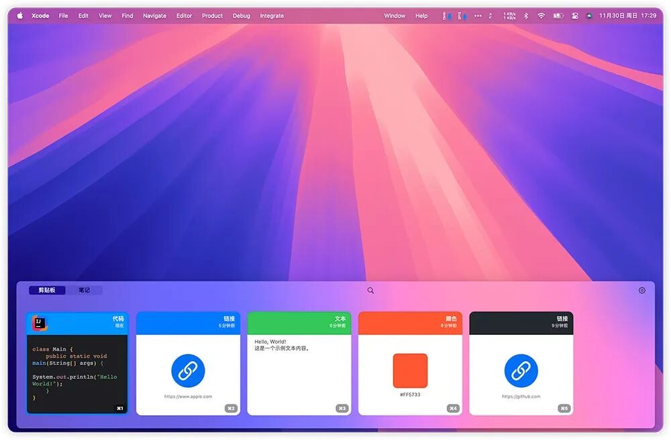Screen dimensions: 671x440
Task: Switch to the 笔记 tab
Action: point(84,291)
